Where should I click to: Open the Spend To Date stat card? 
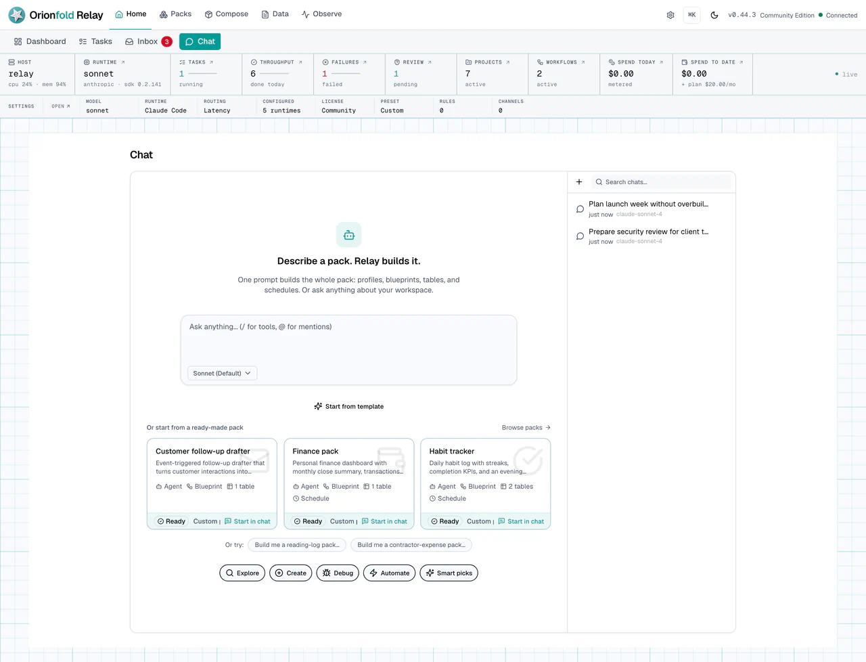(713, 73)
